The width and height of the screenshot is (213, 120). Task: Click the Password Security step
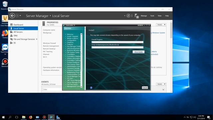tap(73, 68)
